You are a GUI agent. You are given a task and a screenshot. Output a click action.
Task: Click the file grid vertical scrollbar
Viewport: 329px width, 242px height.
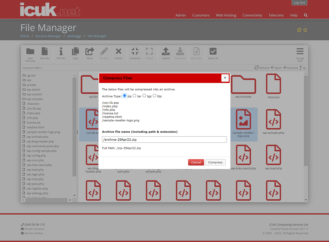point(306,121)
